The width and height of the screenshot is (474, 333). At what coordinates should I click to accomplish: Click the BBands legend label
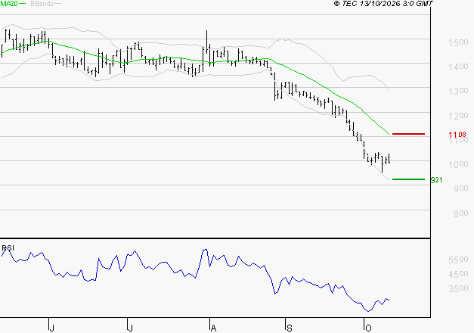coord(42,4)
